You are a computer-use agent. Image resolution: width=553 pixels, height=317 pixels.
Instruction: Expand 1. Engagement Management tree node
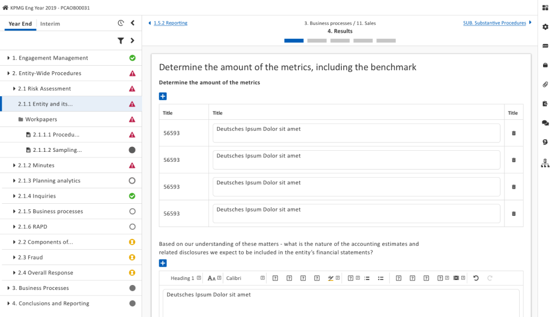pos(8,58)
